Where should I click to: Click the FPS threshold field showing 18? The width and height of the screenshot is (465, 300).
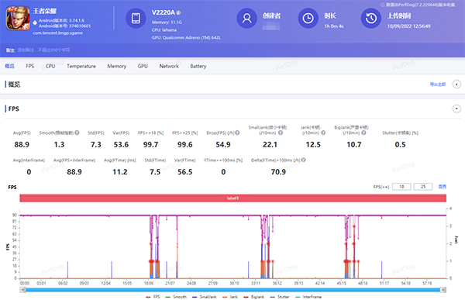pos(401,187)
